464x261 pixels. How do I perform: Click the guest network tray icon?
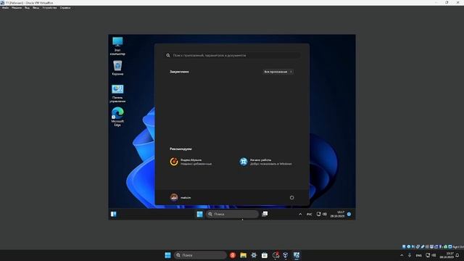click(318, 214)
